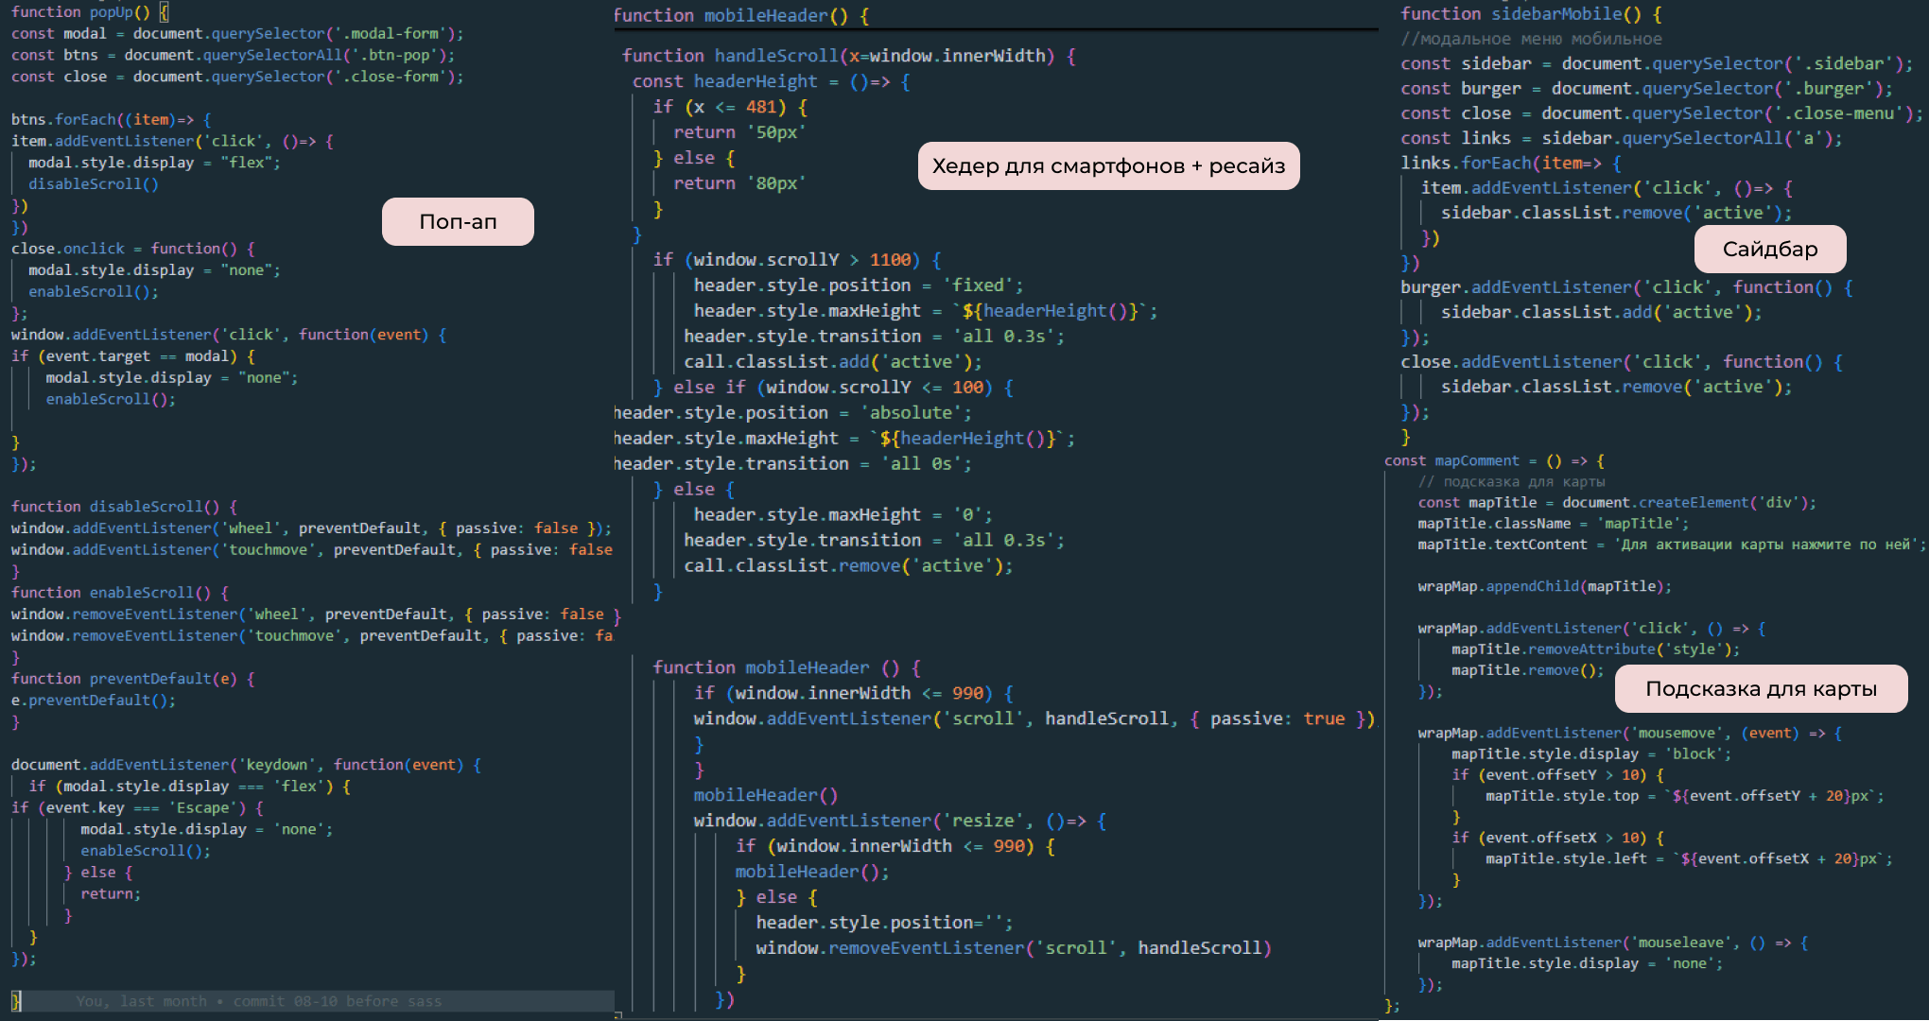The height and width of the screenshot is (1021, 1929).
Task: Click the wrapMap 'mousemove' listener line
Action: tap(1630, 734)
